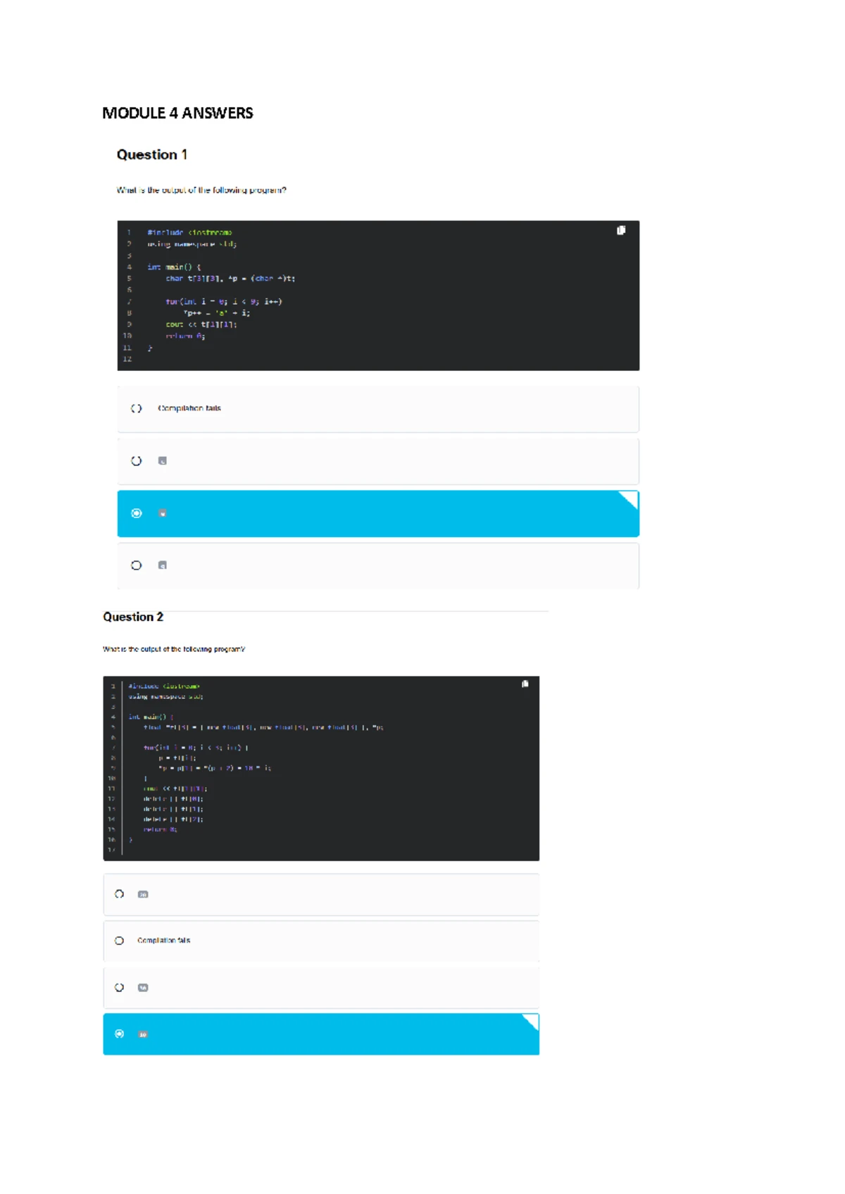Select Question 2 first option radio button
Viewport: 845px width, 1194px height.
119,894
